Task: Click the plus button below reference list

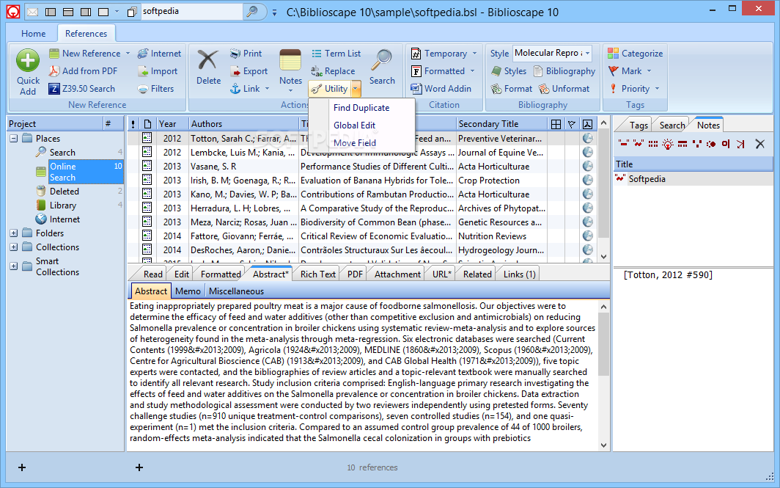Action: (x=139, y=467)
